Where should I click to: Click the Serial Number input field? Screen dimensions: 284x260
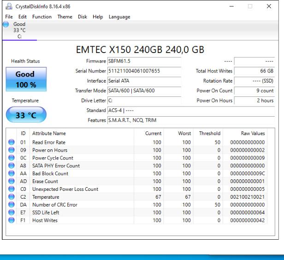click(x=143, y=71)
